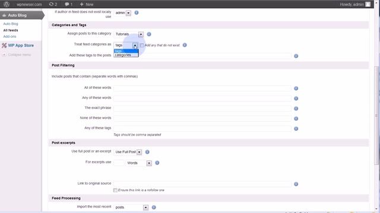Open the local author admin dropdown
Image resolution: width=380 pixels, height=213 pixels.
click(x=123, y=13)
